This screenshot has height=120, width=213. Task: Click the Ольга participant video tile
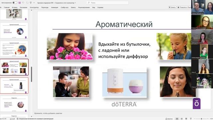pos(202,81)
